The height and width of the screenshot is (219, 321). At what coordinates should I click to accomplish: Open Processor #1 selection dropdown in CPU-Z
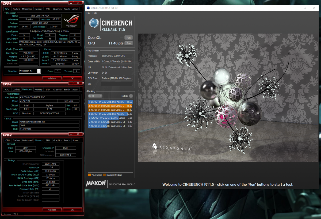pyautogui.click(x=39, y=71)
